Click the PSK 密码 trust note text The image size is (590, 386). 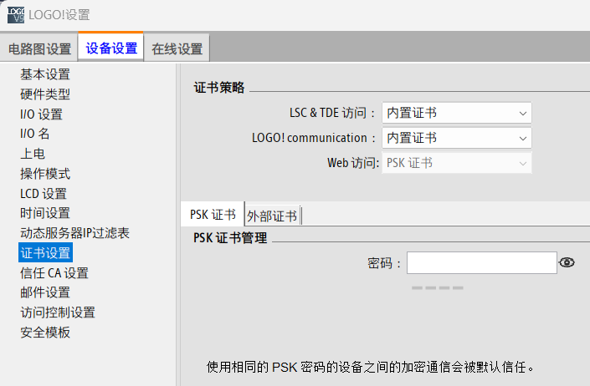tap(370, 367)
